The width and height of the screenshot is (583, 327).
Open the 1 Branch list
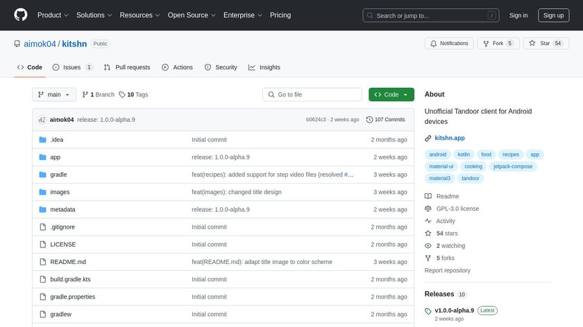click(98, 95)
